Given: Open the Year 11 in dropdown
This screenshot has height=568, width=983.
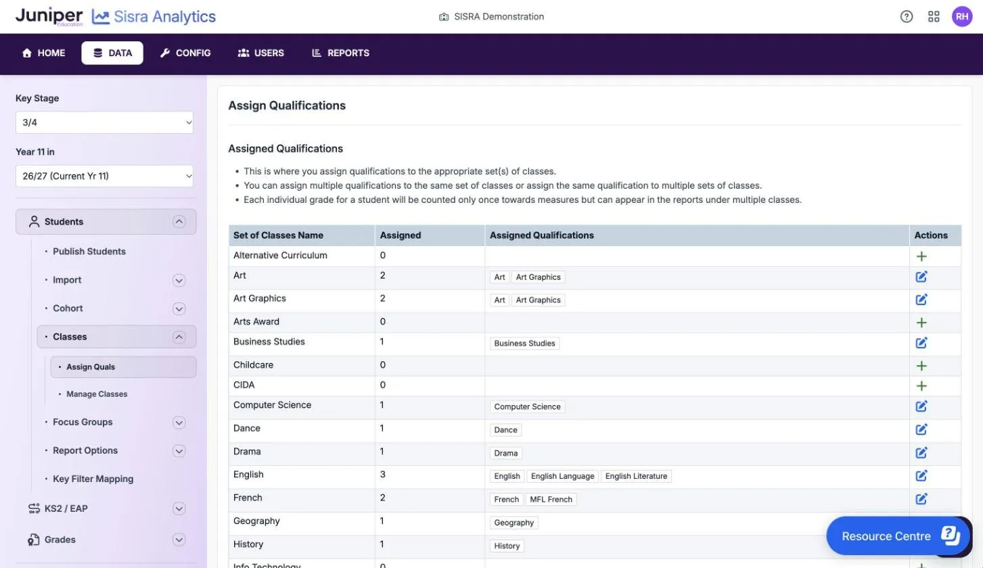Looking at the screenshot, I should click(104, 176).
